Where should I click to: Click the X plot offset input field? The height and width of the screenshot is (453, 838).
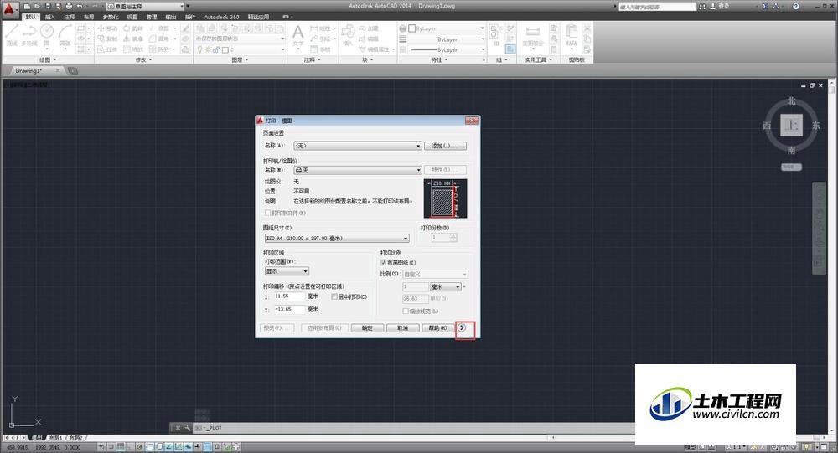coord(288,296)
